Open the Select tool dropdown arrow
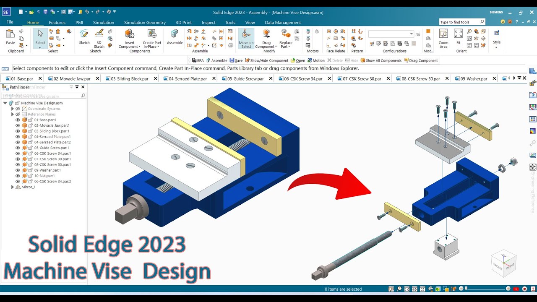537x302 pixels. coord(40,47)
